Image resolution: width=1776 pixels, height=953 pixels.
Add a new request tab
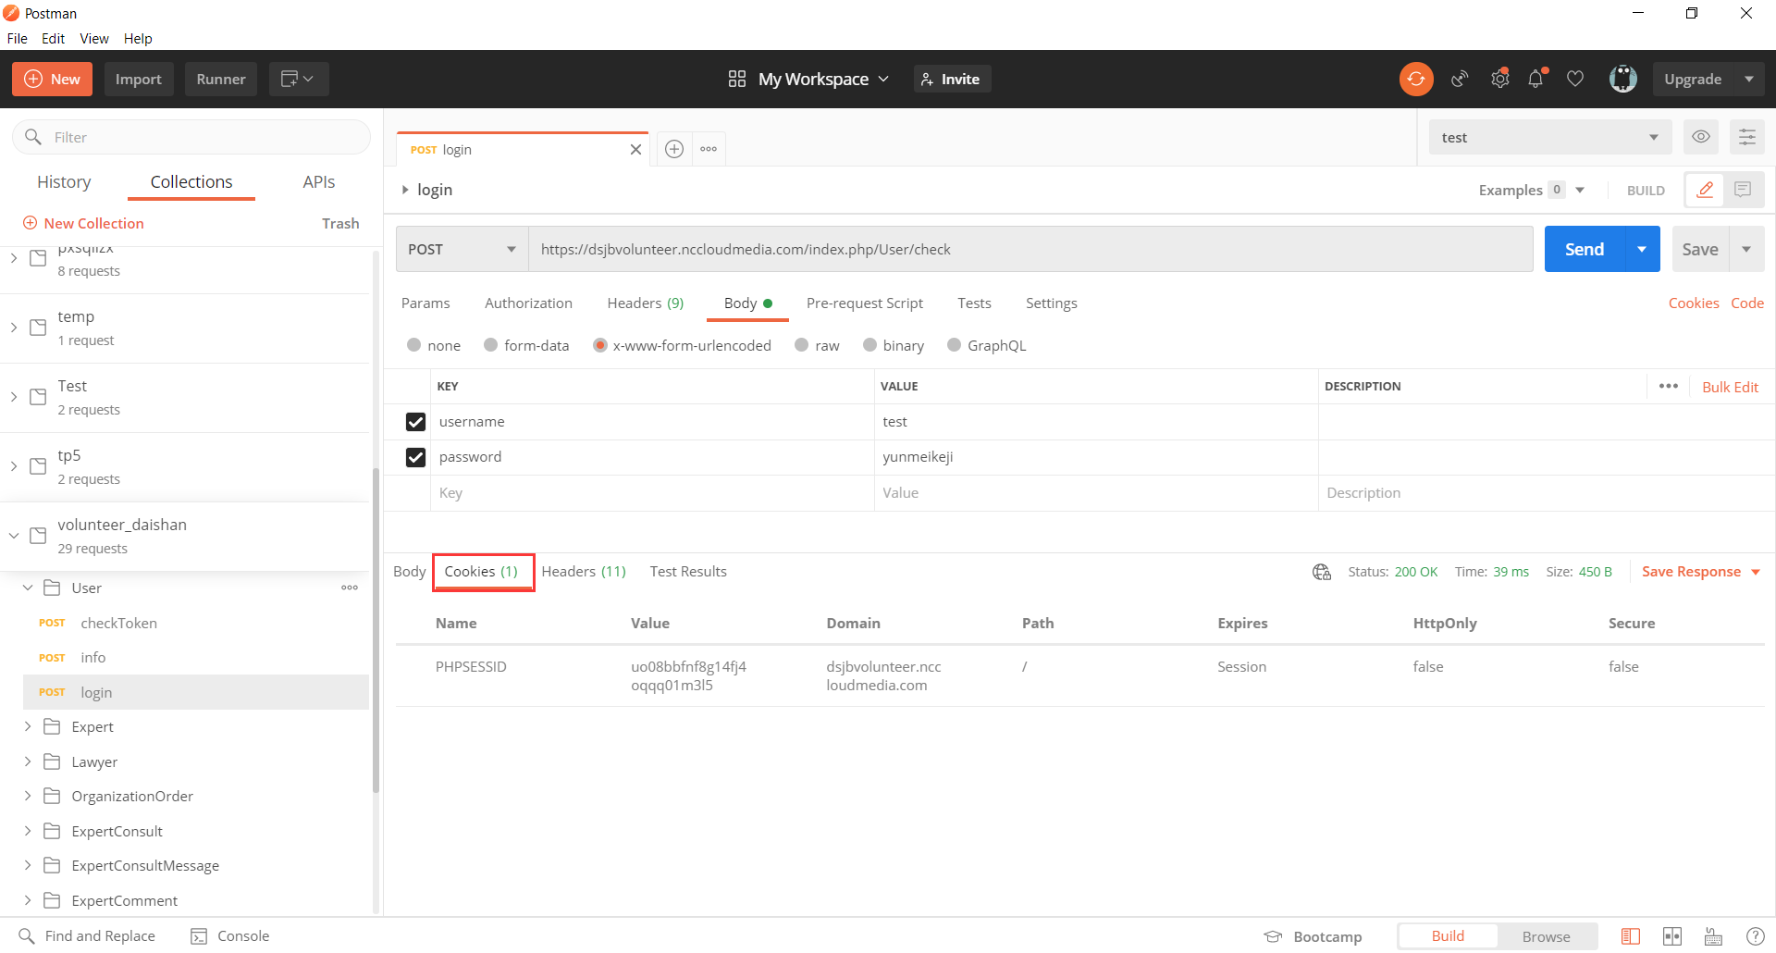674,149
